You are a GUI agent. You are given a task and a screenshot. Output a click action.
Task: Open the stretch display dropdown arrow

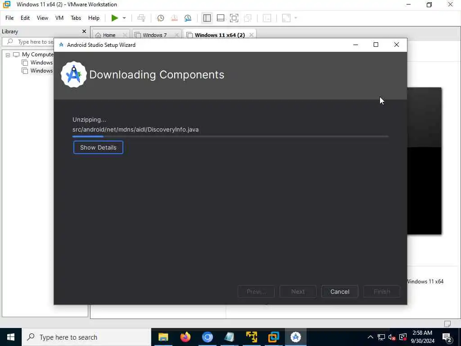point(296,18)
